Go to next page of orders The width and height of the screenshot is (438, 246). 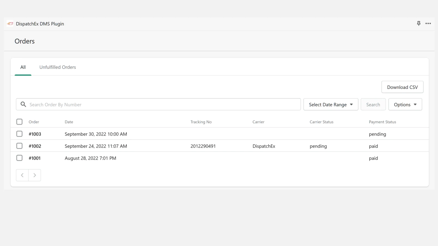[35, 175]
